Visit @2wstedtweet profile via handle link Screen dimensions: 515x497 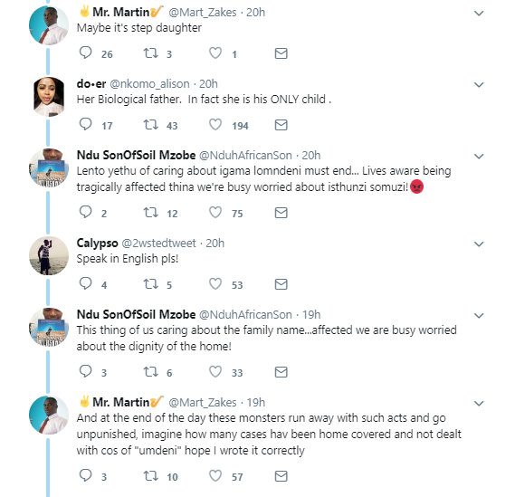pos(158,244)
